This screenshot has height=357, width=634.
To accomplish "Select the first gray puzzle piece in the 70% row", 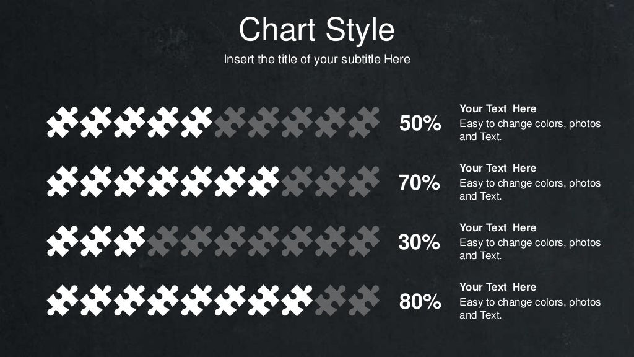I will (x=297, y=182).
